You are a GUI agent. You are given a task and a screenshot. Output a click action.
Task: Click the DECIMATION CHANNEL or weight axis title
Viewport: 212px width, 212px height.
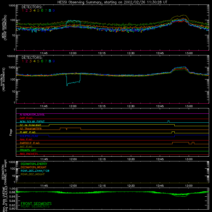click(4, 172)
